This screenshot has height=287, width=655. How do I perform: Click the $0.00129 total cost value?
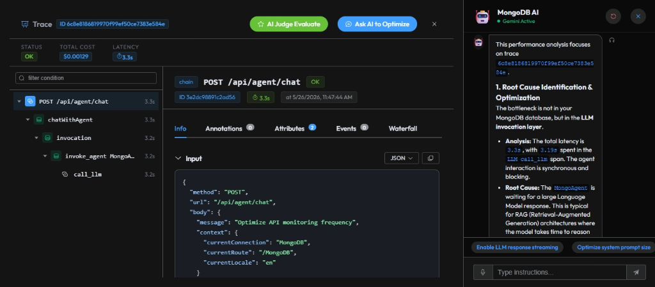75,57
